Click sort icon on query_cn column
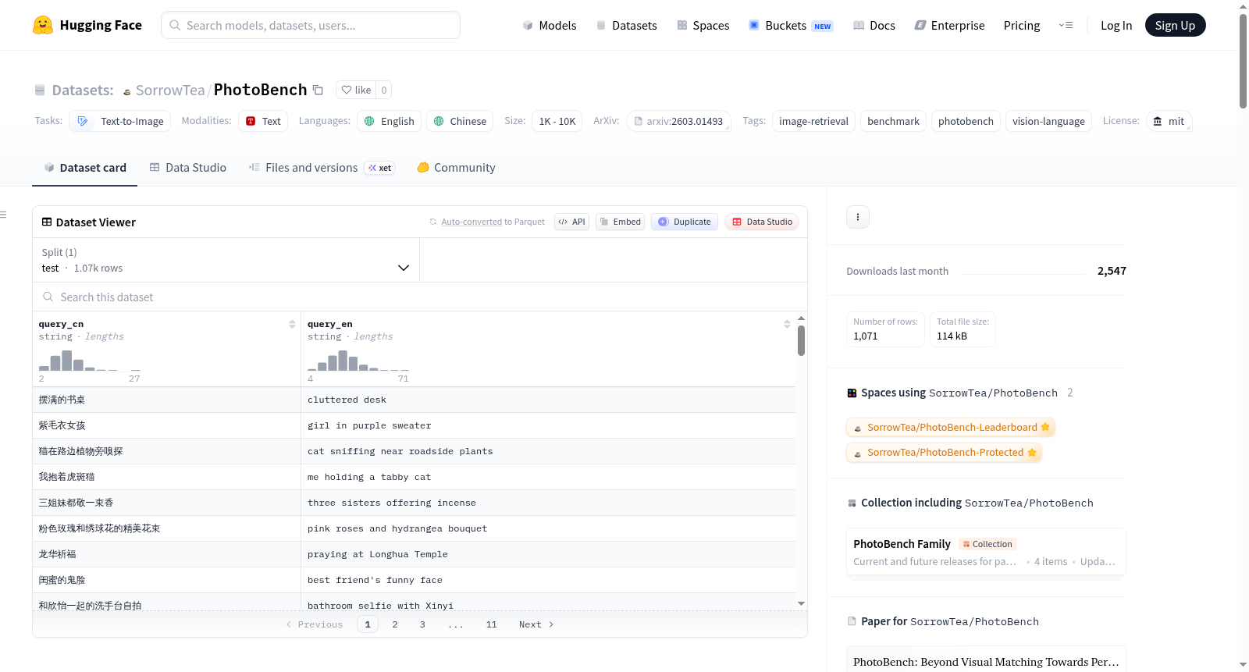 point(292,324)
